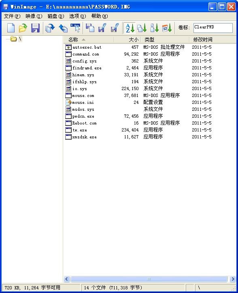The height and width of the screenshot is (293, 238).
Task: Click size value 94,292
Action: point(131,54)
